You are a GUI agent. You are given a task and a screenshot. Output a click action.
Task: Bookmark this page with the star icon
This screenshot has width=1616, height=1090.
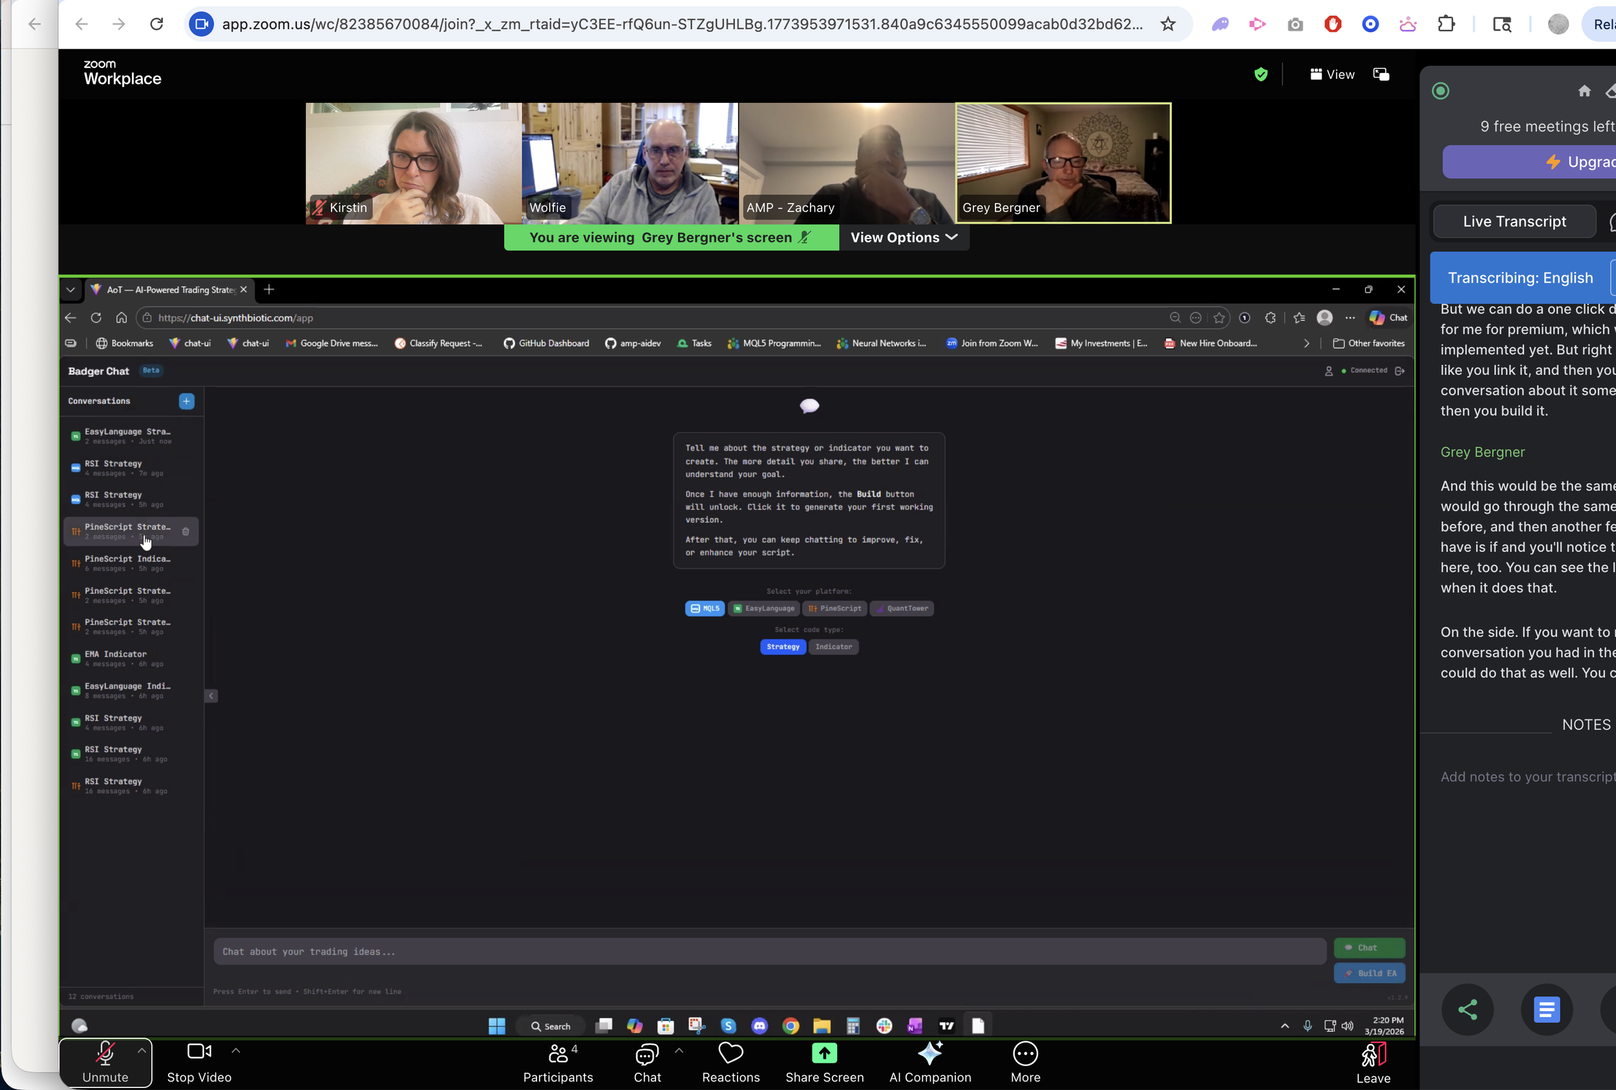point(1167,25)
